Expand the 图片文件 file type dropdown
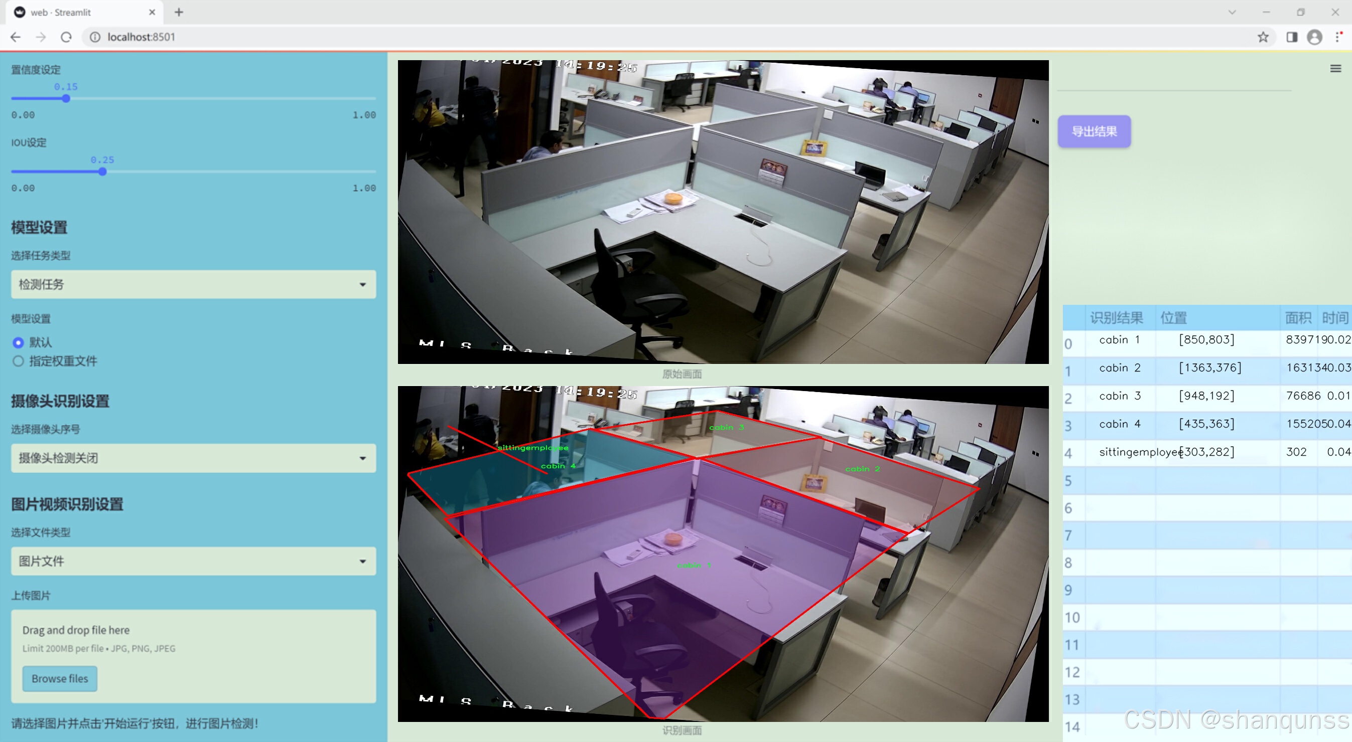 point(193,561)
